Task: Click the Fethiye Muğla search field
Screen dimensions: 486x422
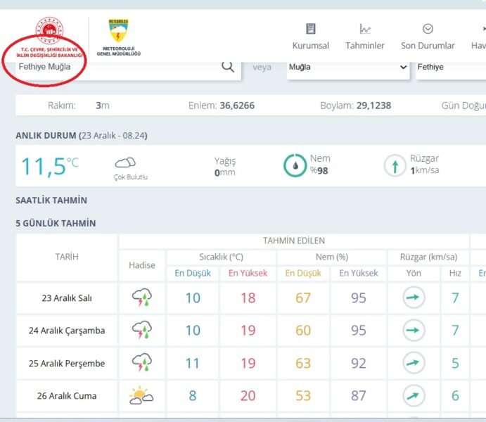Action: [113, 68]
